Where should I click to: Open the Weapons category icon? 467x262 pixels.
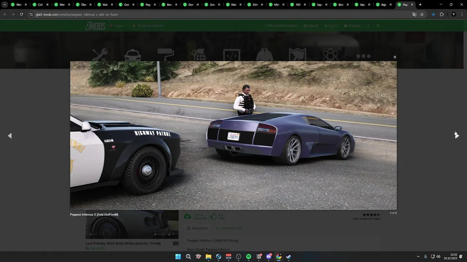tap(199, 55)
